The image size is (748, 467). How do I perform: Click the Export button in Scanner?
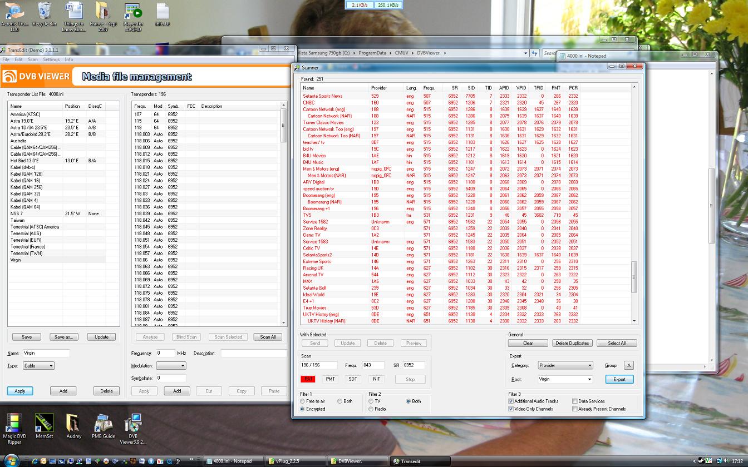coord(619,379)
